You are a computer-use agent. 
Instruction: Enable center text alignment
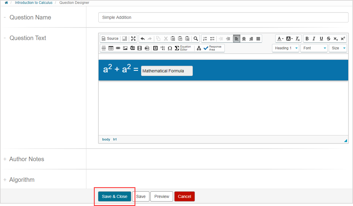tap(244, 39)
